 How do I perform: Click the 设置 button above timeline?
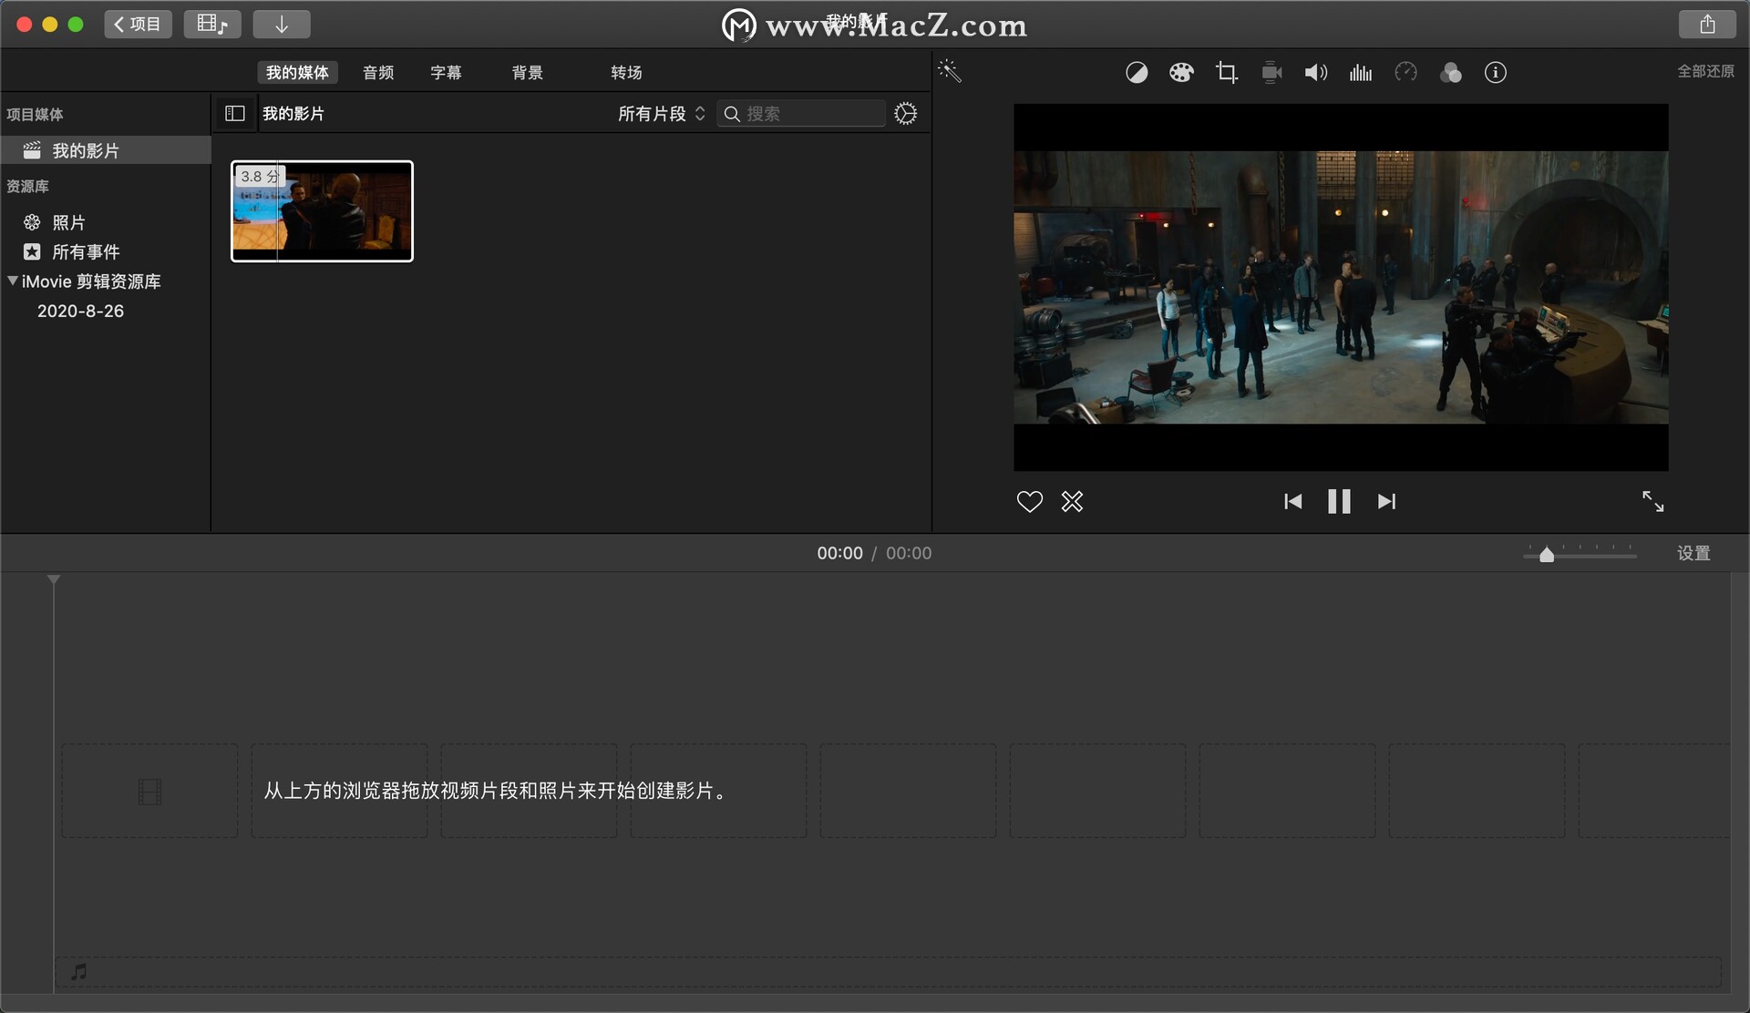click(1693, 552)
